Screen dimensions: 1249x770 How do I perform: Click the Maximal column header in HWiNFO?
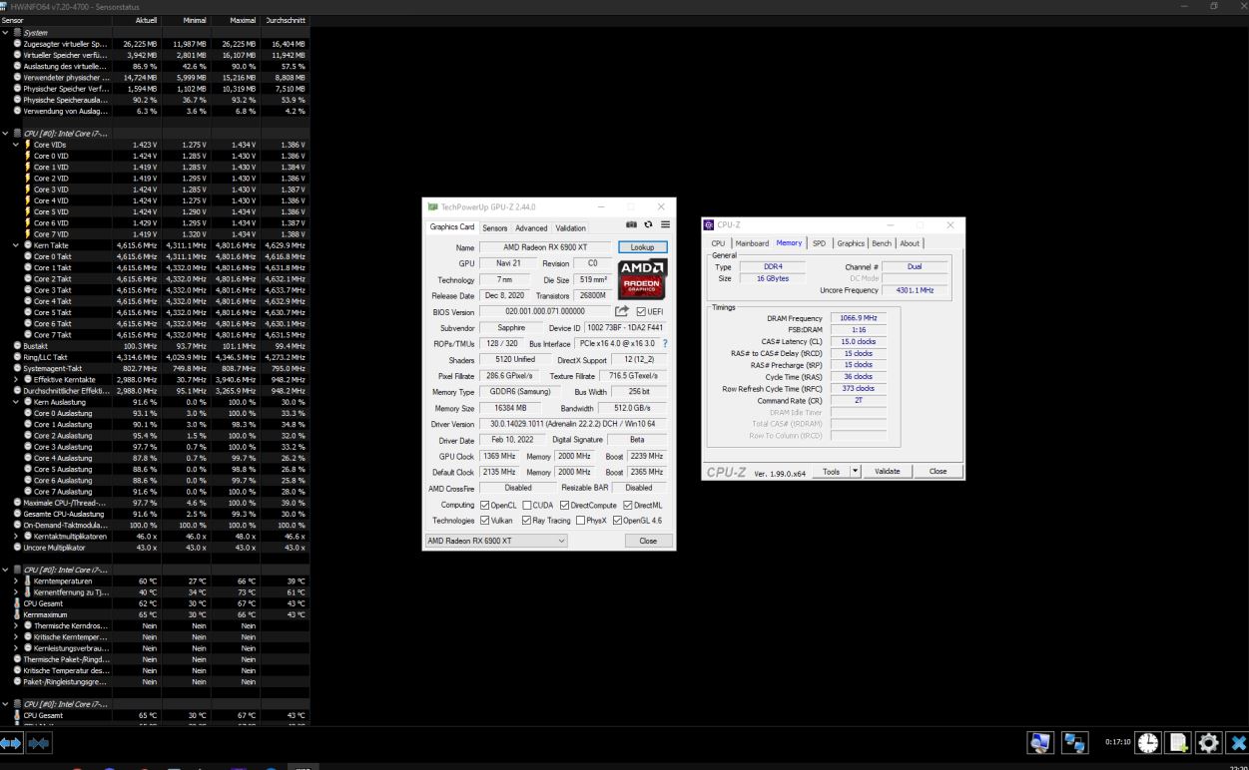245,20
